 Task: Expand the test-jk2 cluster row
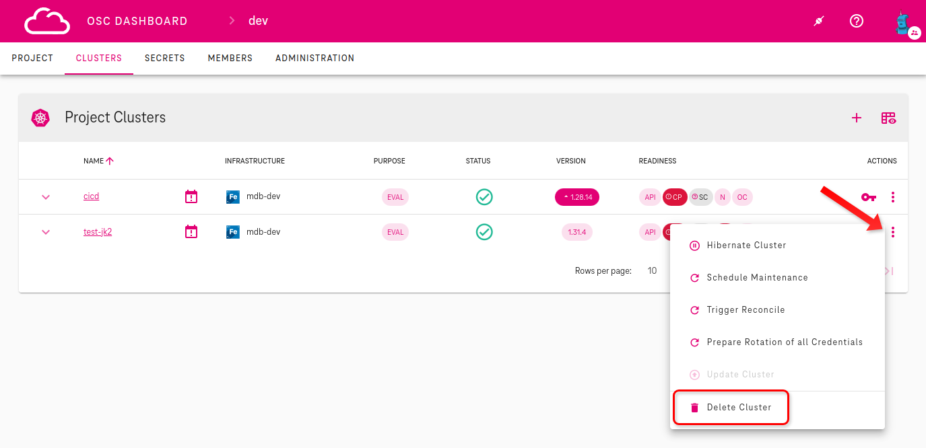(x=46, y=232)
